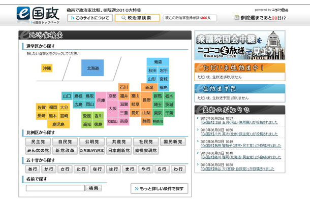This screenshot has height=203, width=310.
Task: Filter names by か行
Action: click(49, 169)
